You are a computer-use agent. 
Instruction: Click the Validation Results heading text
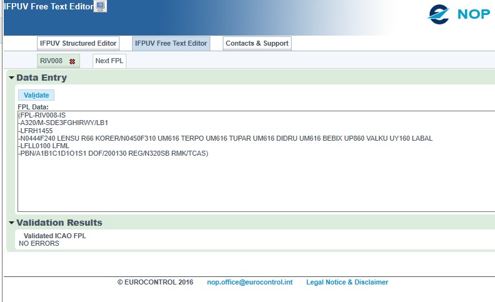[59, 223]
